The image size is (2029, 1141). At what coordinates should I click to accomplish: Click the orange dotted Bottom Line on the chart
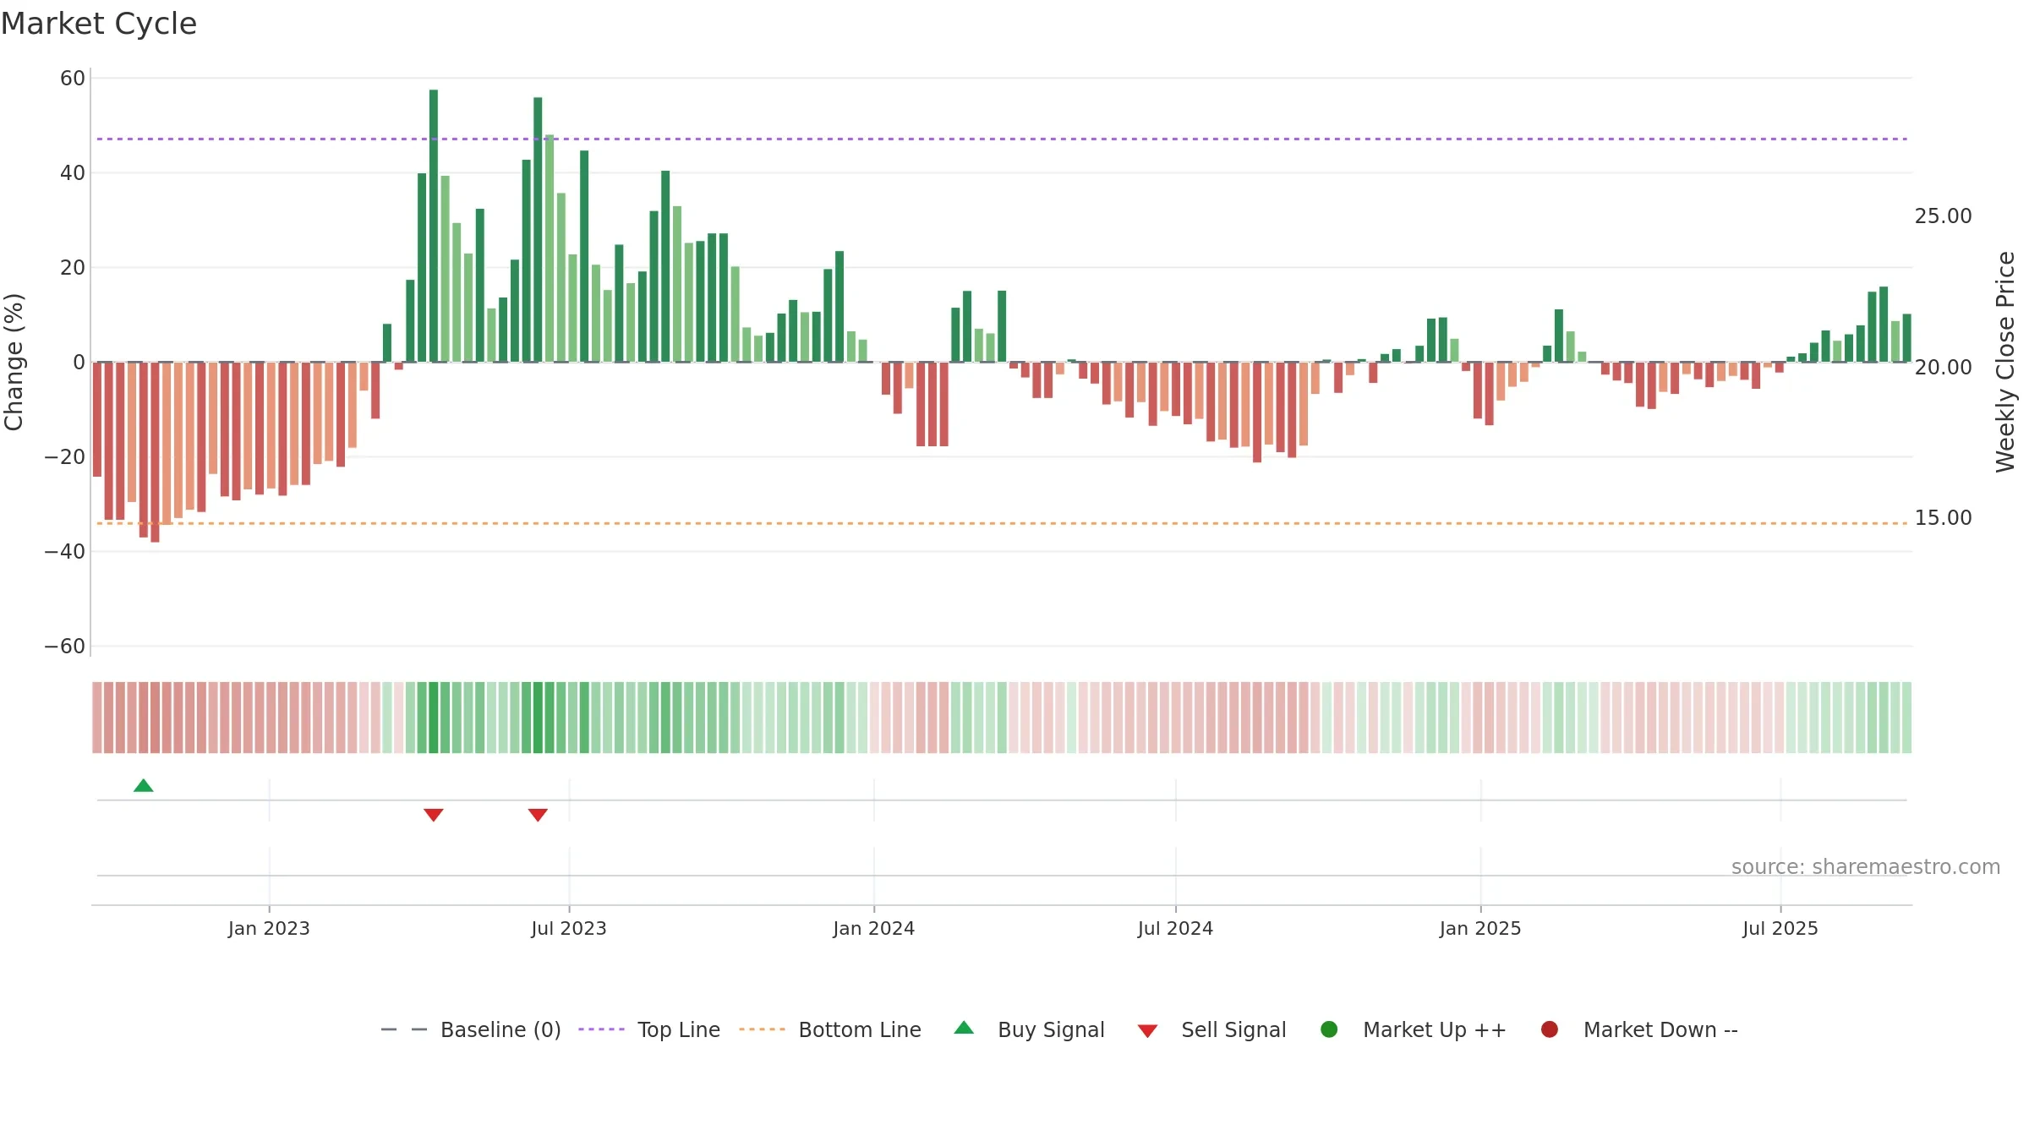click(1002, 523)
